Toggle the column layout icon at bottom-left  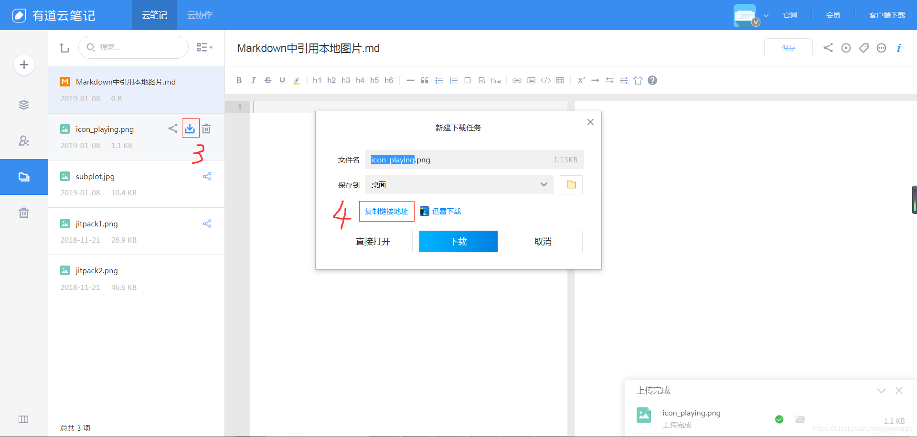(23, 419)
